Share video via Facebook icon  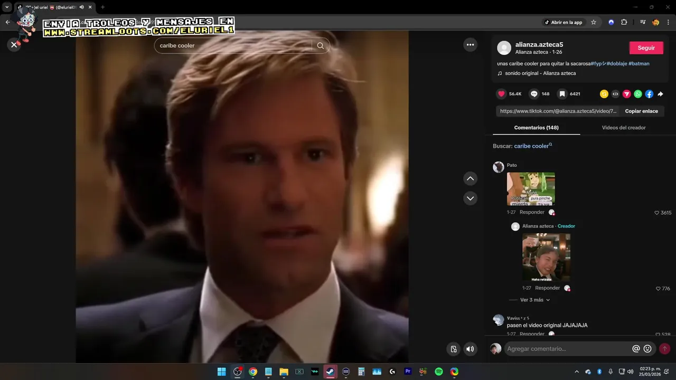click(649, 94)
